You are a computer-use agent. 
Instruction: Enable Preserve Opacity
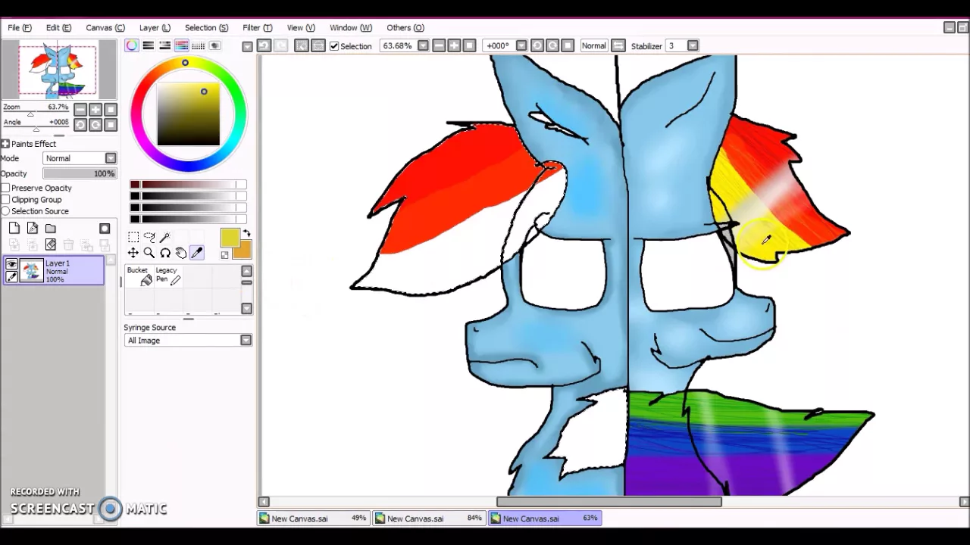[x=5, y=188]
